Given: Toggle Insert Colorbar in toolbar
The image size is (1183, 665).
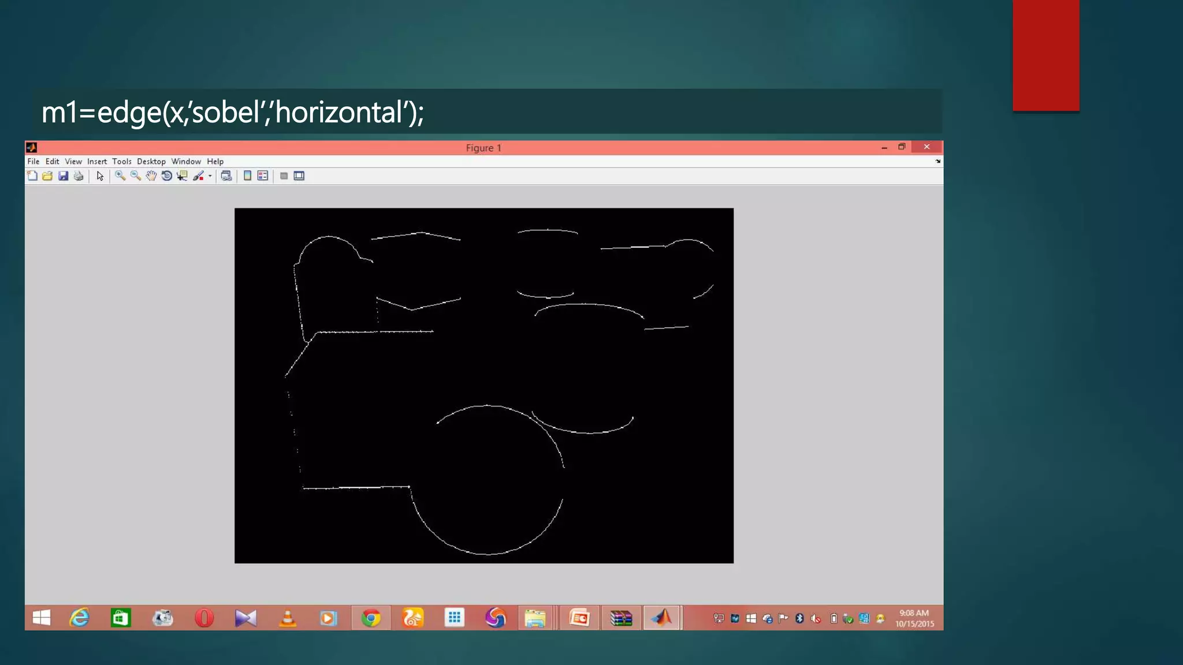Looking at the screenshot, I should click(247, 176).
